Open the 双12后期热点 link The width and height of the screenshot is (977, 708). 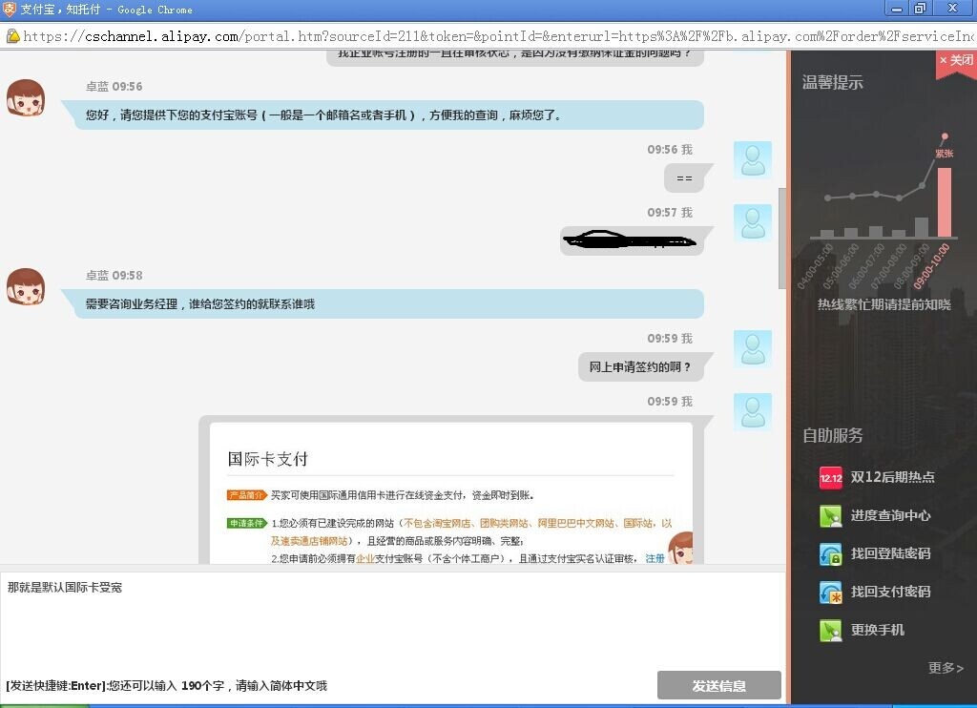click(x=892, y=477)
